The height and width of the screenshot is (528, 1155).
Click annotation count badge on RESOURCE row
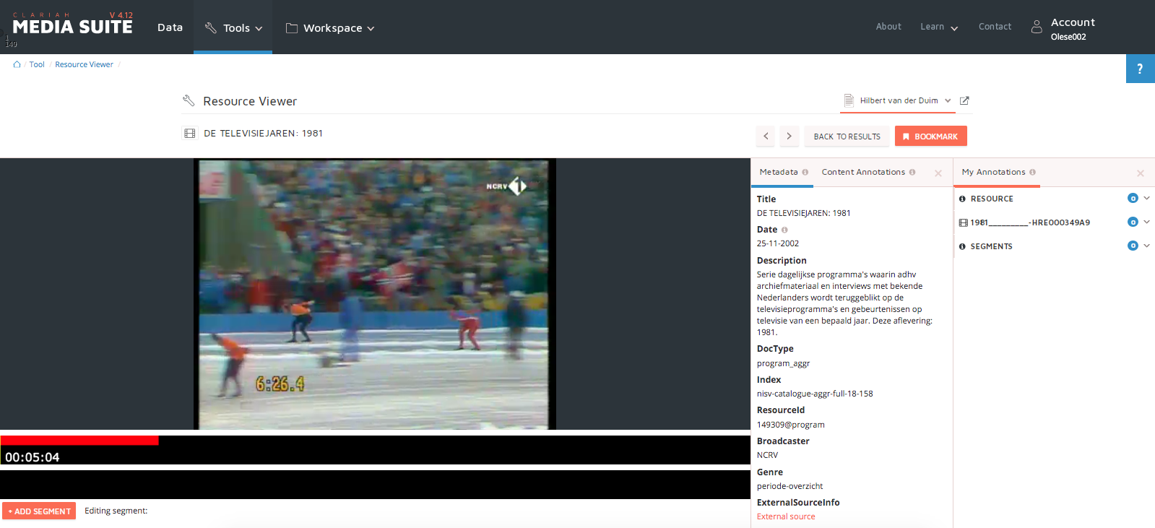pos(1133,198)
